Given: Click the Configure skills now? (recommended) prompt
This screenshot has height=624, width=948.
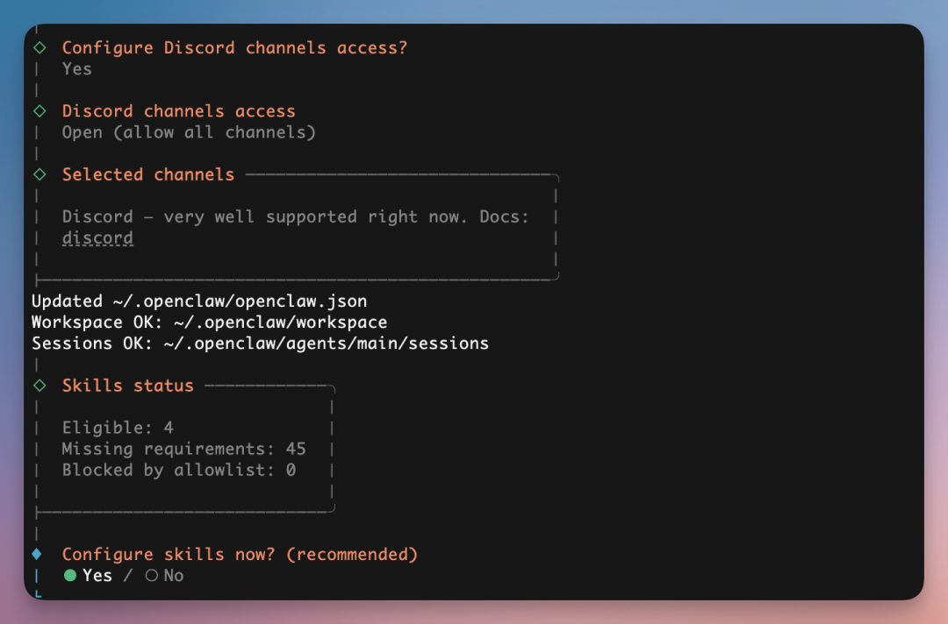Looking at the screenshot, I should click(240, 554).
